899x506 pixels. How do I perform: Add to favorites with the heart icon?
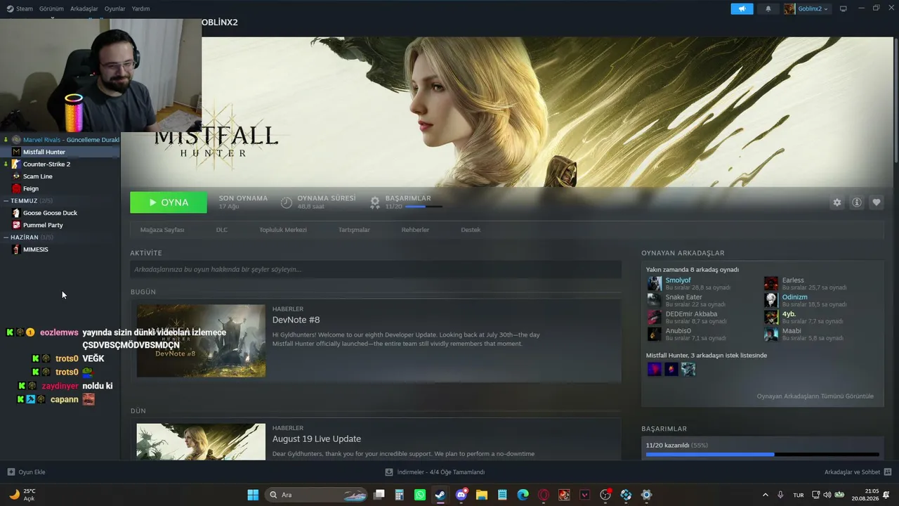(x=877, y=202)
